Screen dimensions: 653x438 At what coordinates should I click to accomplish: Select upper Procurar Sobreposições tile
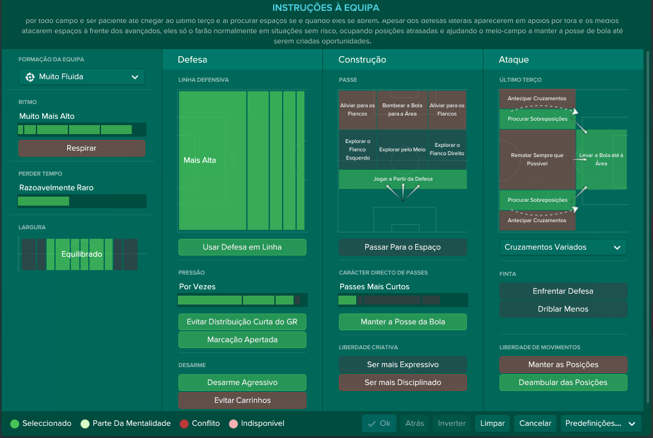tap(537, 119)
